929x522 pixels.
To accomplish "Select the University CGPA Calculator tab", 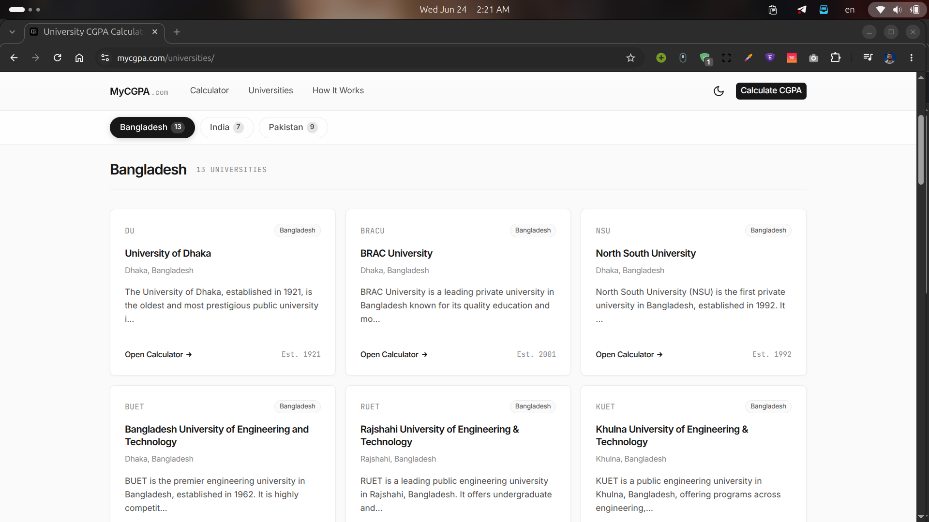I will coord(94,32).
